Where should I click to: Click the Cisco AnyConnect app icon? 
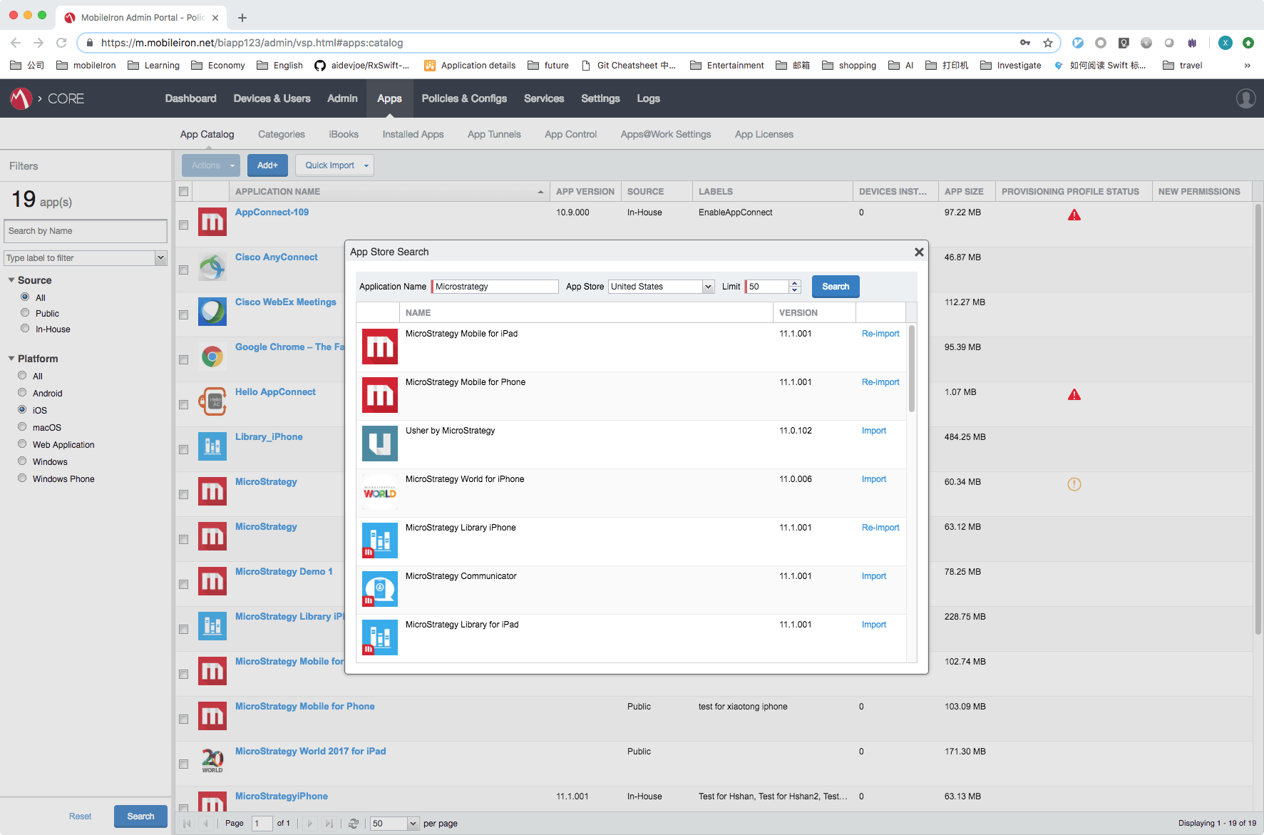click(212, 267)
